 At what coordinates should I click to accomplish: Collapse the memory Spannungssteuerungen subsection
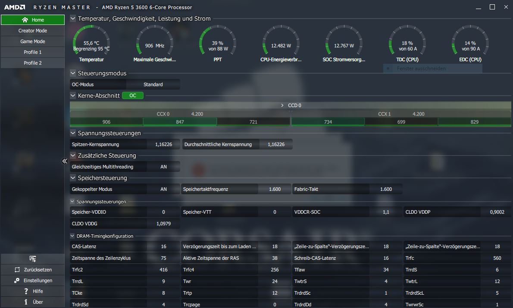coord(72,202)
